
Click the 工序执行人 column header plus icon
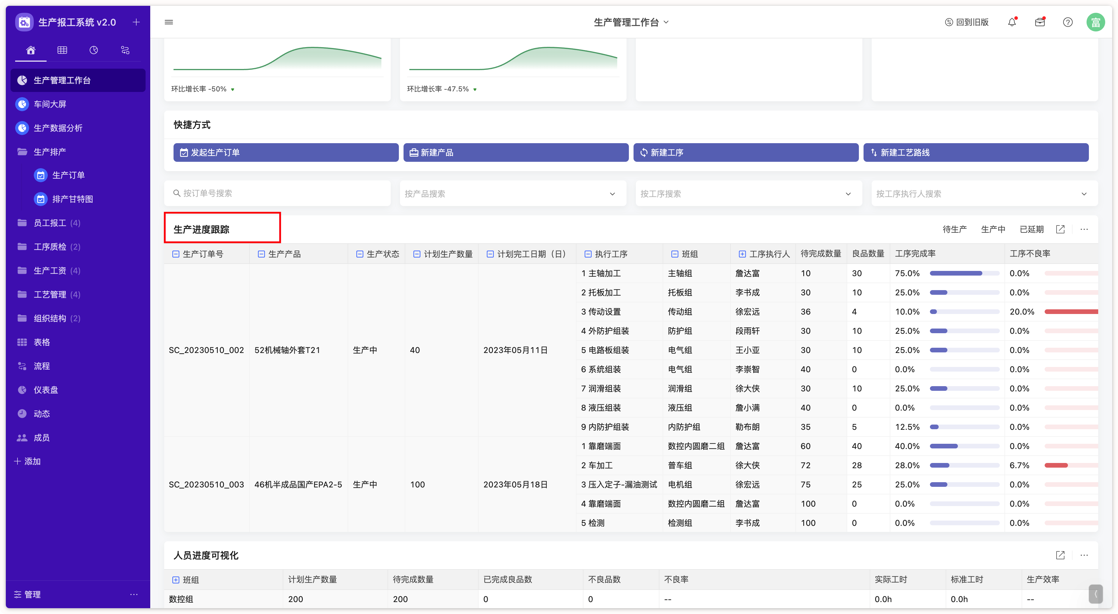tap(743, 254)
